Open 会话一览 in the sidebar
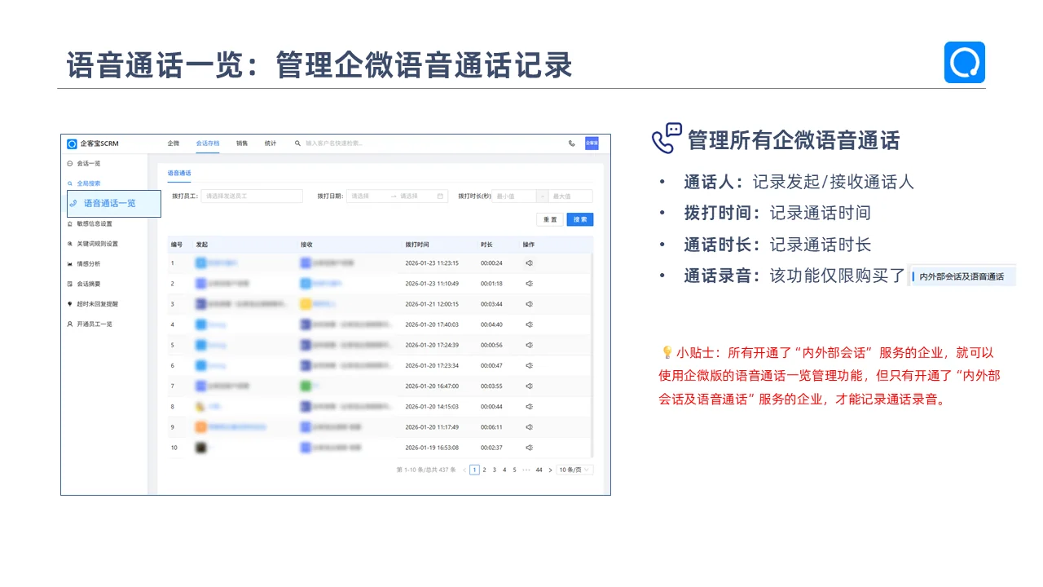1043x587 pixels. pyautogui.click(x=84, y=164)
